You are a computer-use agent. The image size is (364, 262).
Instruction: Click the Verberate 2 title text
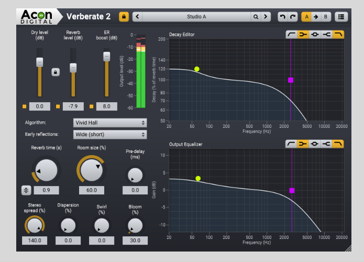[x=89, y=16]
